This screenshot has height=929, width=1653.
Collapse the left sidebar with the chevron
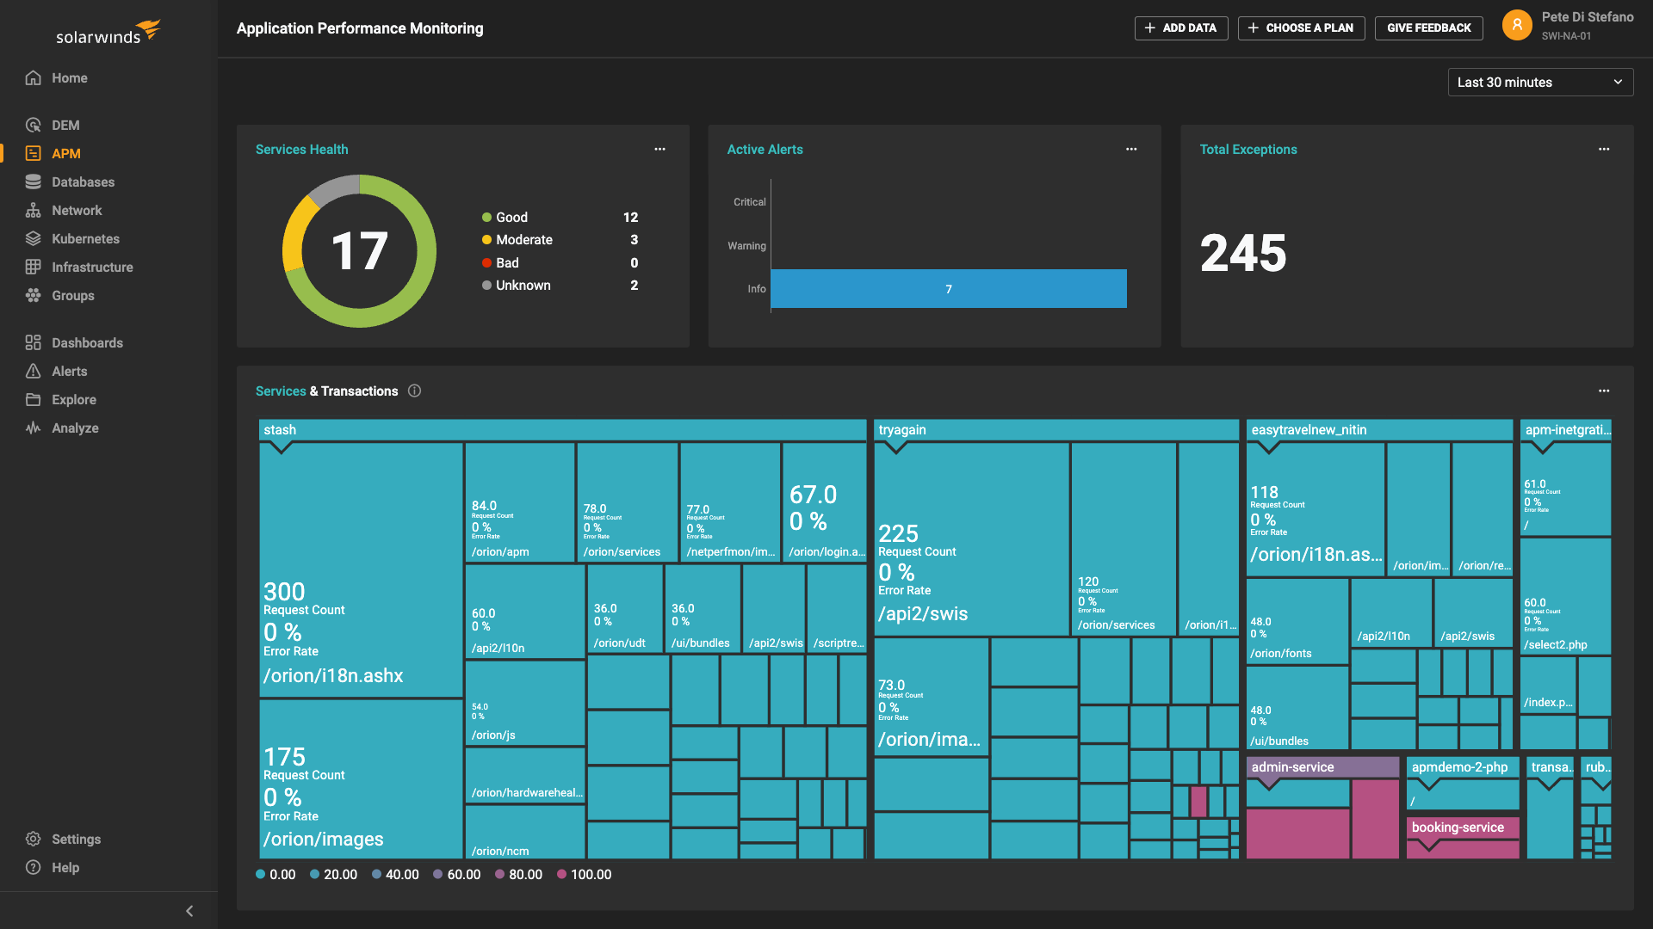tap(189, 911)
